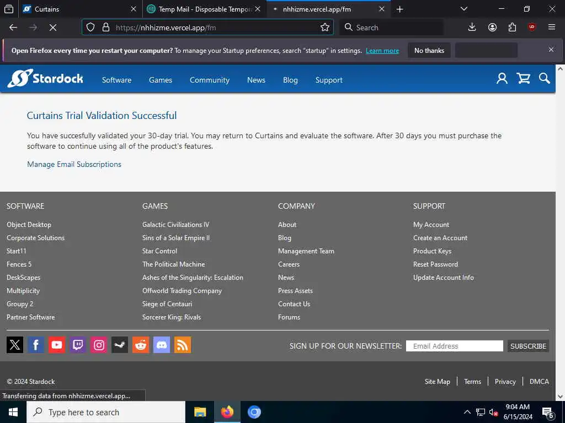565x423 pixels.
Task: Open Stardock's Reddit icon
Action: [x=141, y=345]
